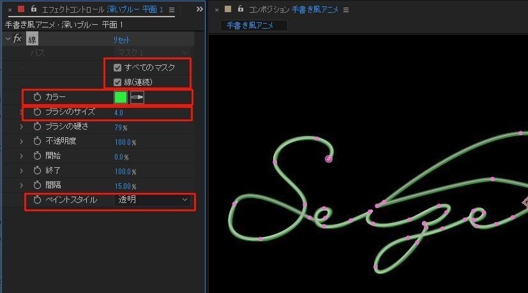Pick a color with the eyedropper
The width and height of the screenshot is (528, 293).
[x=137, y=97]
